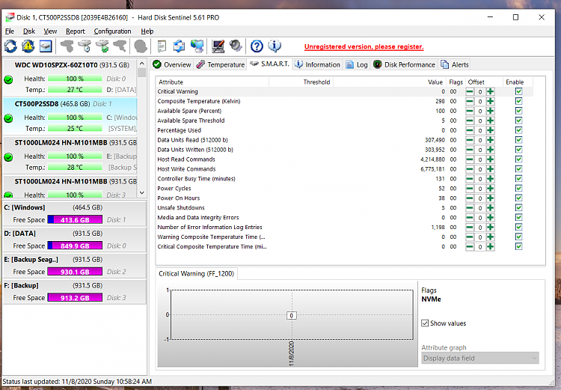Click the refresh with warning triangle icon
The image size is (561, 390).
[28, 46]
